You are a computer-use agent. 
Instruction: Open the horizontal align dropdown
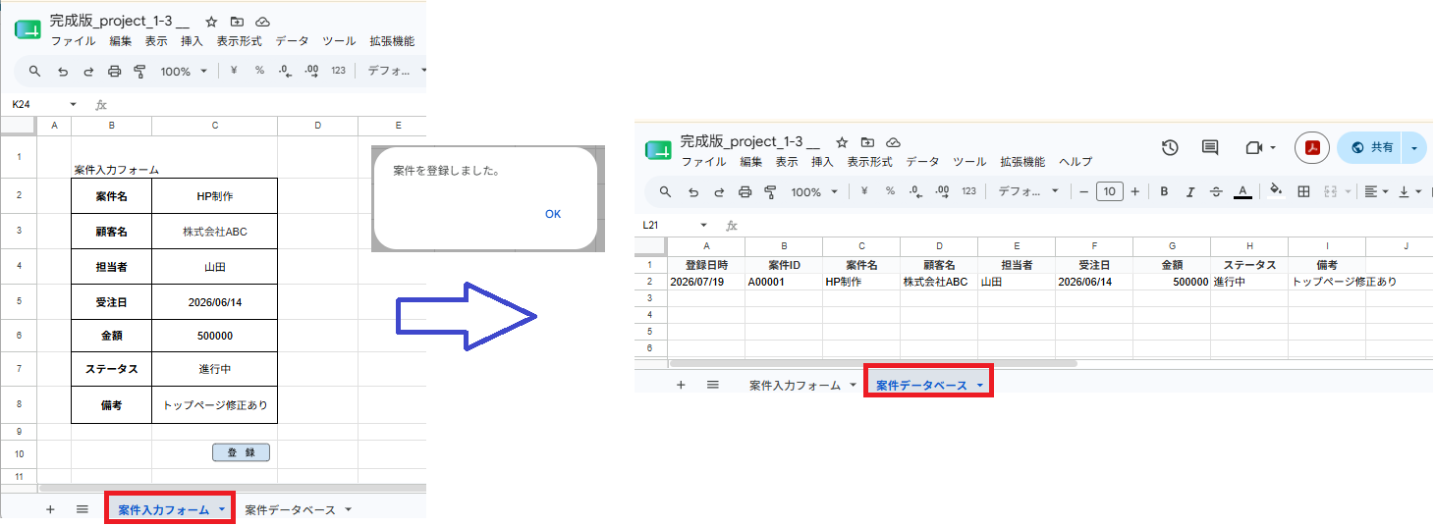pos(1375,191)
